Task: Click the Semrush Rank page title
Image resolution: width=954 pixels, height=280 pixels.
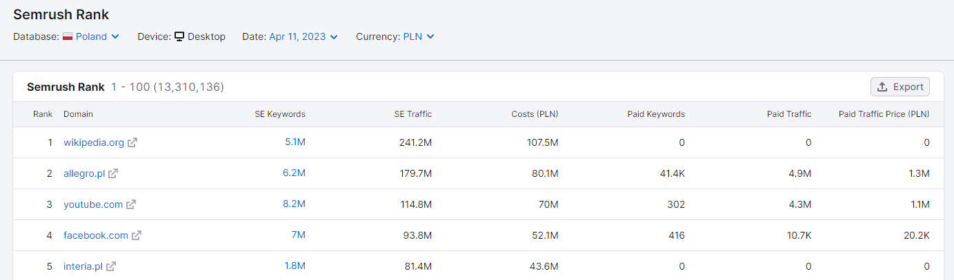Action: click(61, 14)
